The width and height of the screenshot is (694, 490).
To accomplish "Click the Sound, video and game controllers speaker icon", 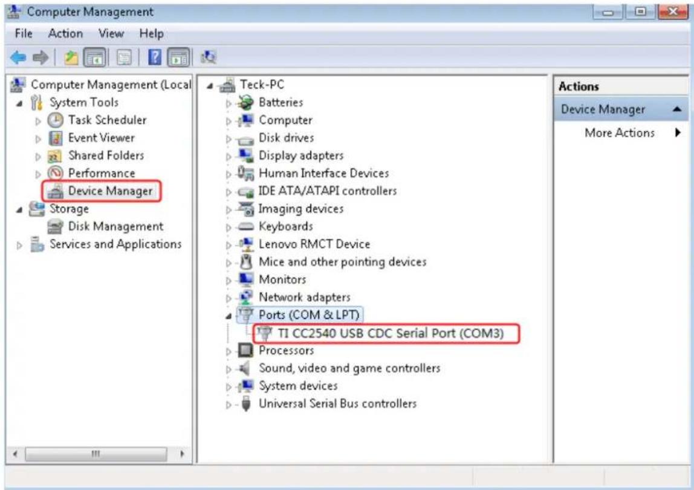I will (x=244, y=368).
